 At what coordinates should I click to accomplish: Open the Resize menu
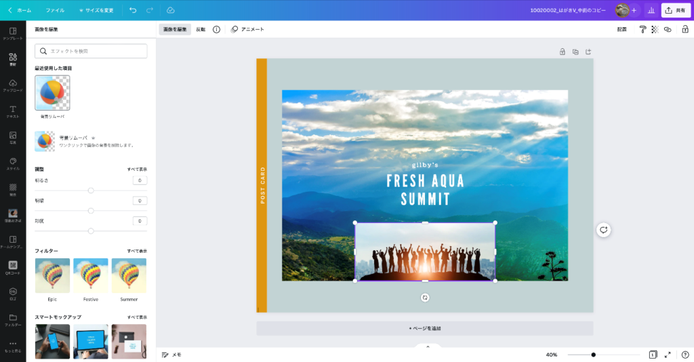pos(96,10)
